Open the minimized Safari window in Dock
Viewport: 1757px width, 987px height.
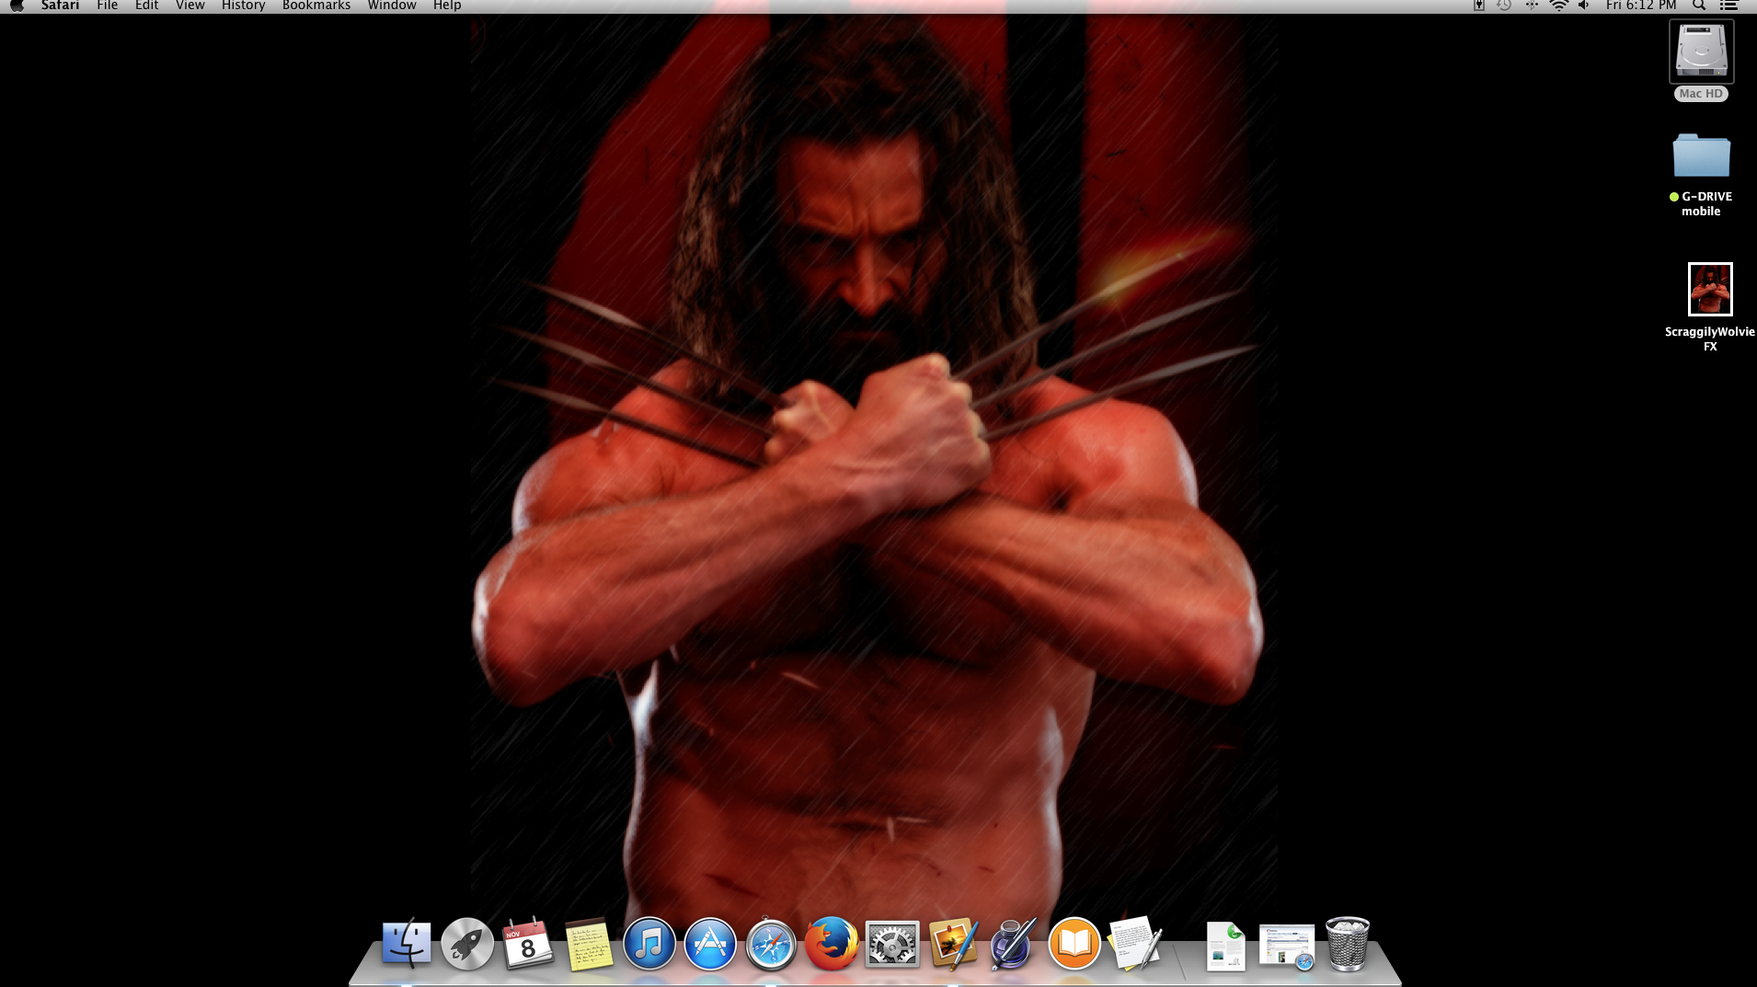1287,947
